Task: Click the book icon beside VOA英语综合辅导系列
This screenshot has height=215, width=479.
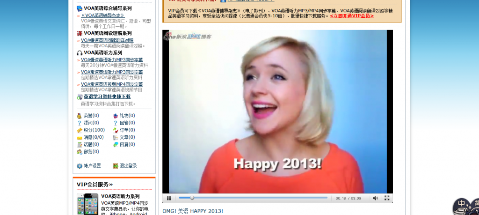Action: click(80, 8)
